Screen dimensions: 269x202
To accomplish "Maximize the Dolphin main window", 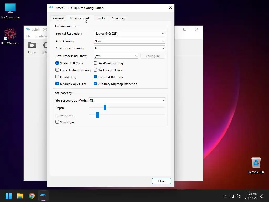I will tap(185, 29).
